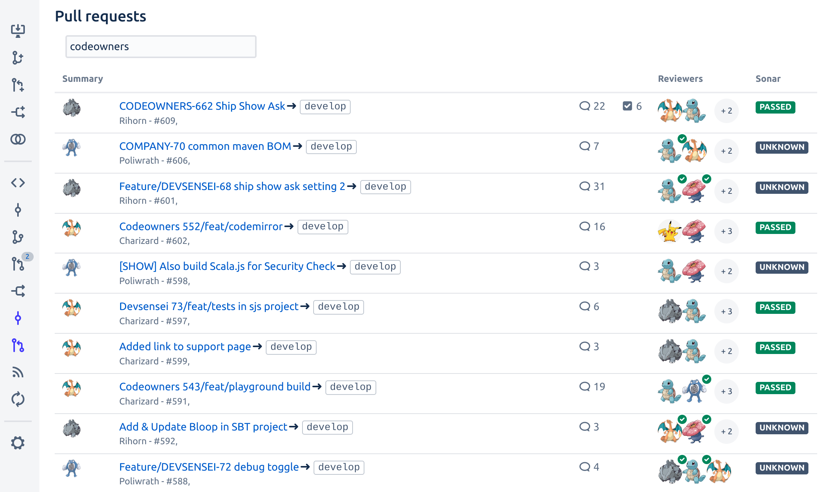The width and height of the screenshot is (826, 492).
Task: Open 'Feature/DEVSENSEI-68 ship show ask setting 2'
Action: [x=233, y=186]
